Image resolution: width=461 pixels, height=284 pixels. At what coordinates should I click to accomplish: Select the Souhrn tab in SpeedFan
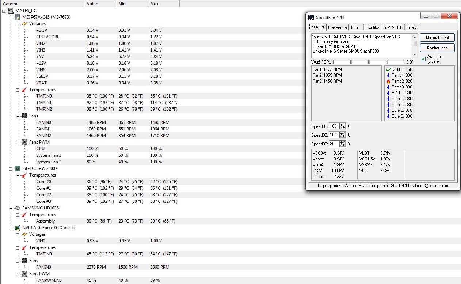(x=317, y=27)
